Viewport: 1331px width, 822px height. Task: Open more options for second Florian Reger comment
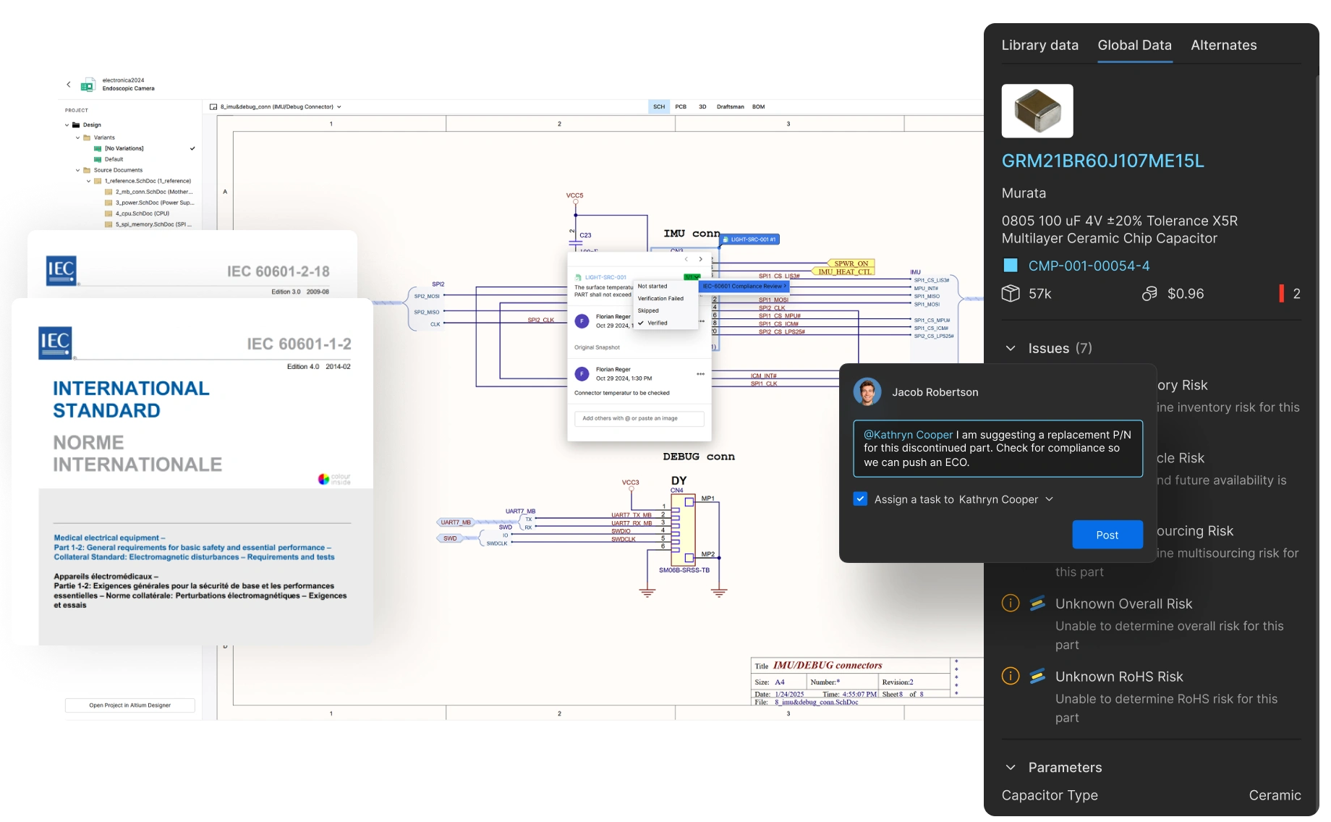pos(700,374)
